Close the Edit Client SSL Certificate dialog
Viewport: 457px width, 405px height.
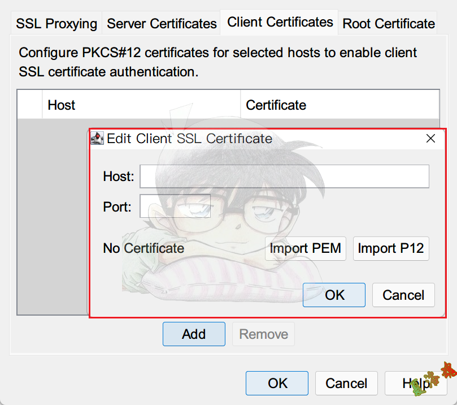[430, 139]
